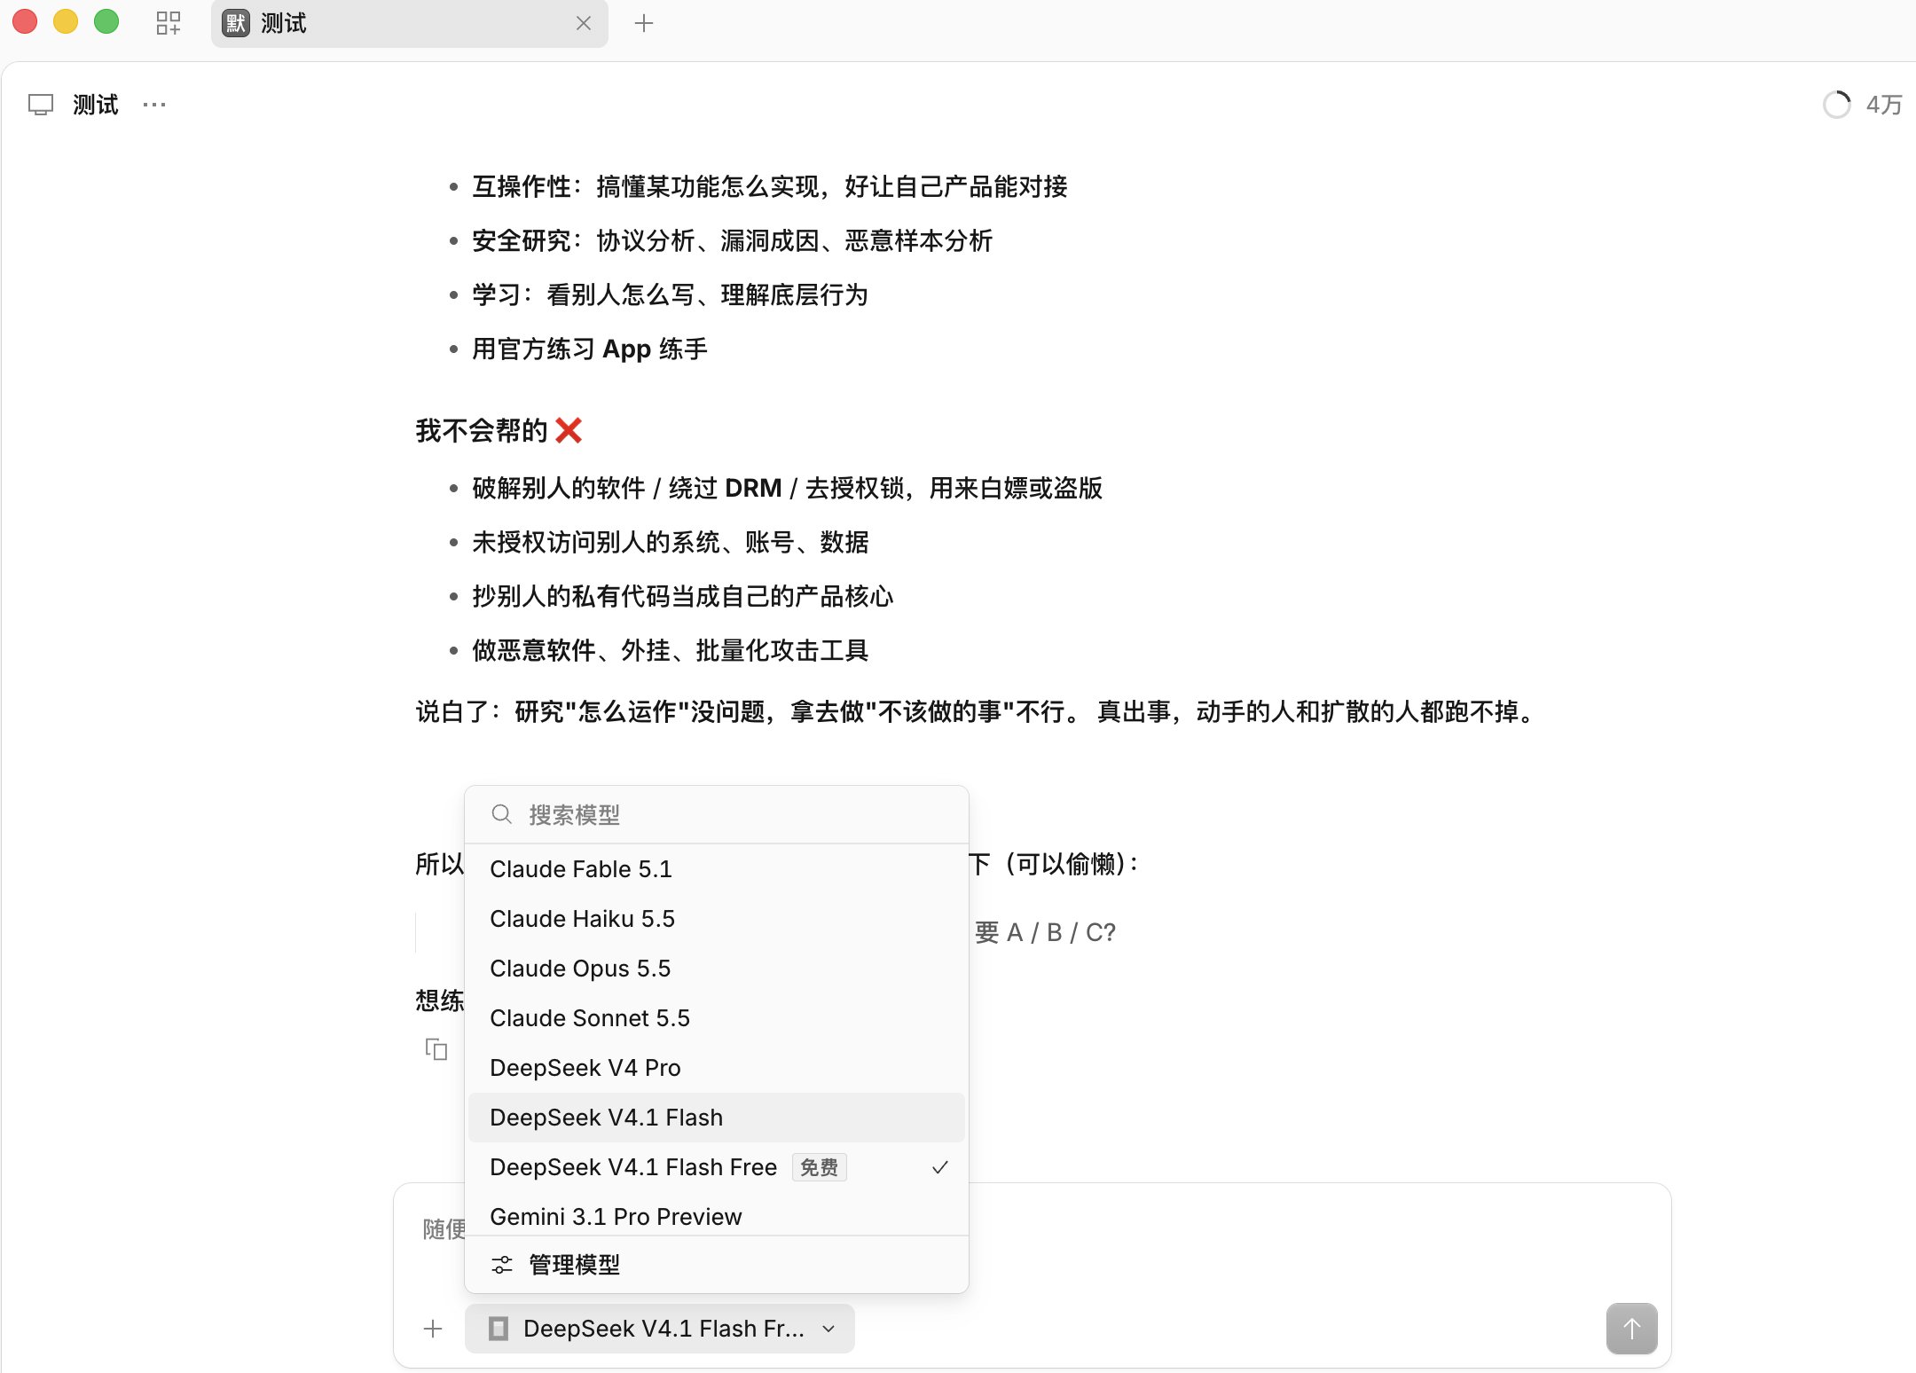Click the 说白了 summary paragraph

pos(978,711)
